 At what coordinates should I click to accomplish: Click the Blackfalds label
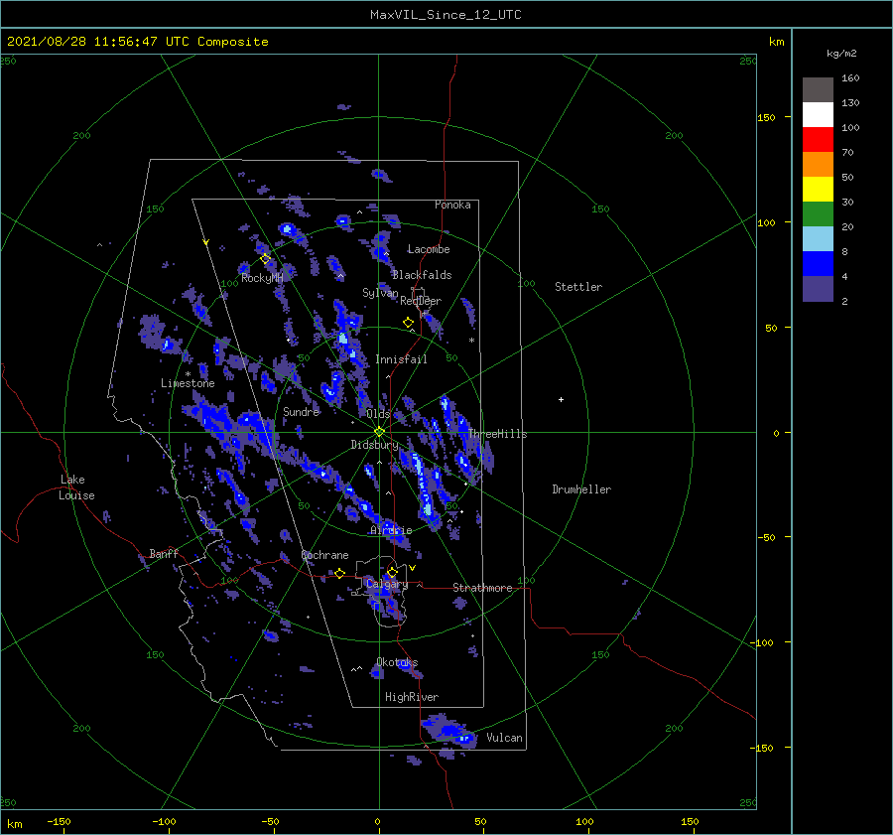click(x=422, y=275)
